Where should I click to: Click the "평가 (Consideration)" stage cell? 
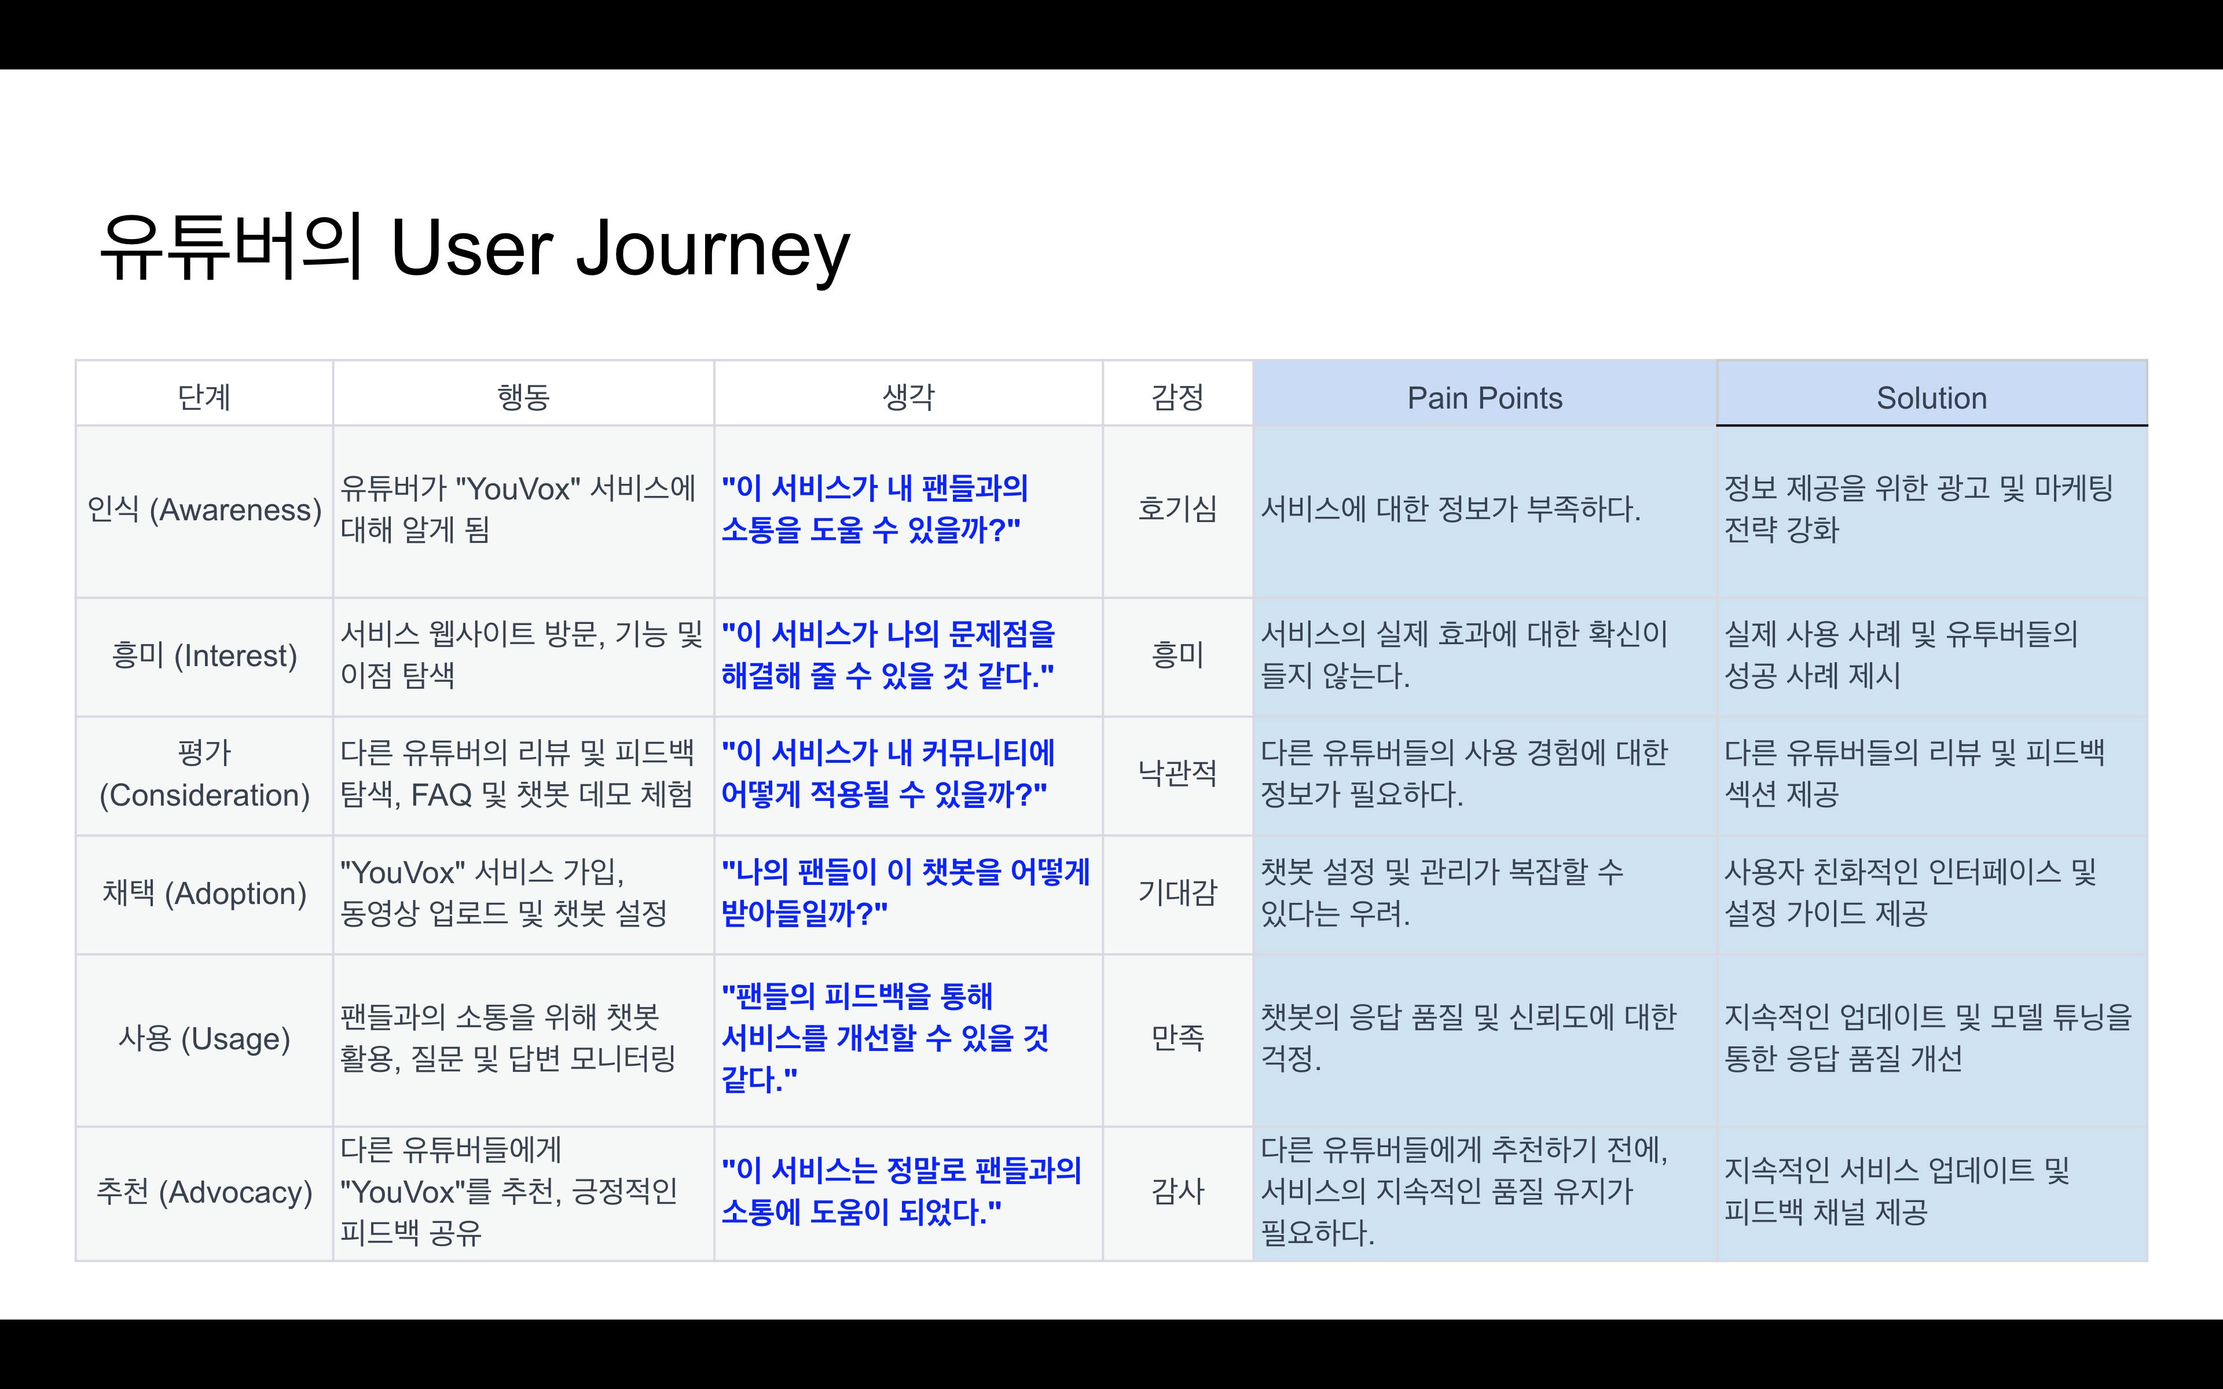pyautogui.click(x=204, y=776)
